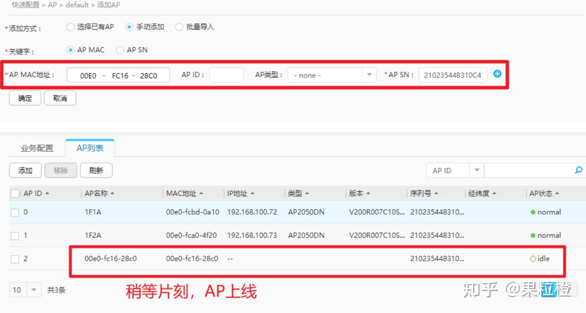The width and height of the screenshot is (586, 313).
Task: Click the AP ID input field
Action: [226, 75]
